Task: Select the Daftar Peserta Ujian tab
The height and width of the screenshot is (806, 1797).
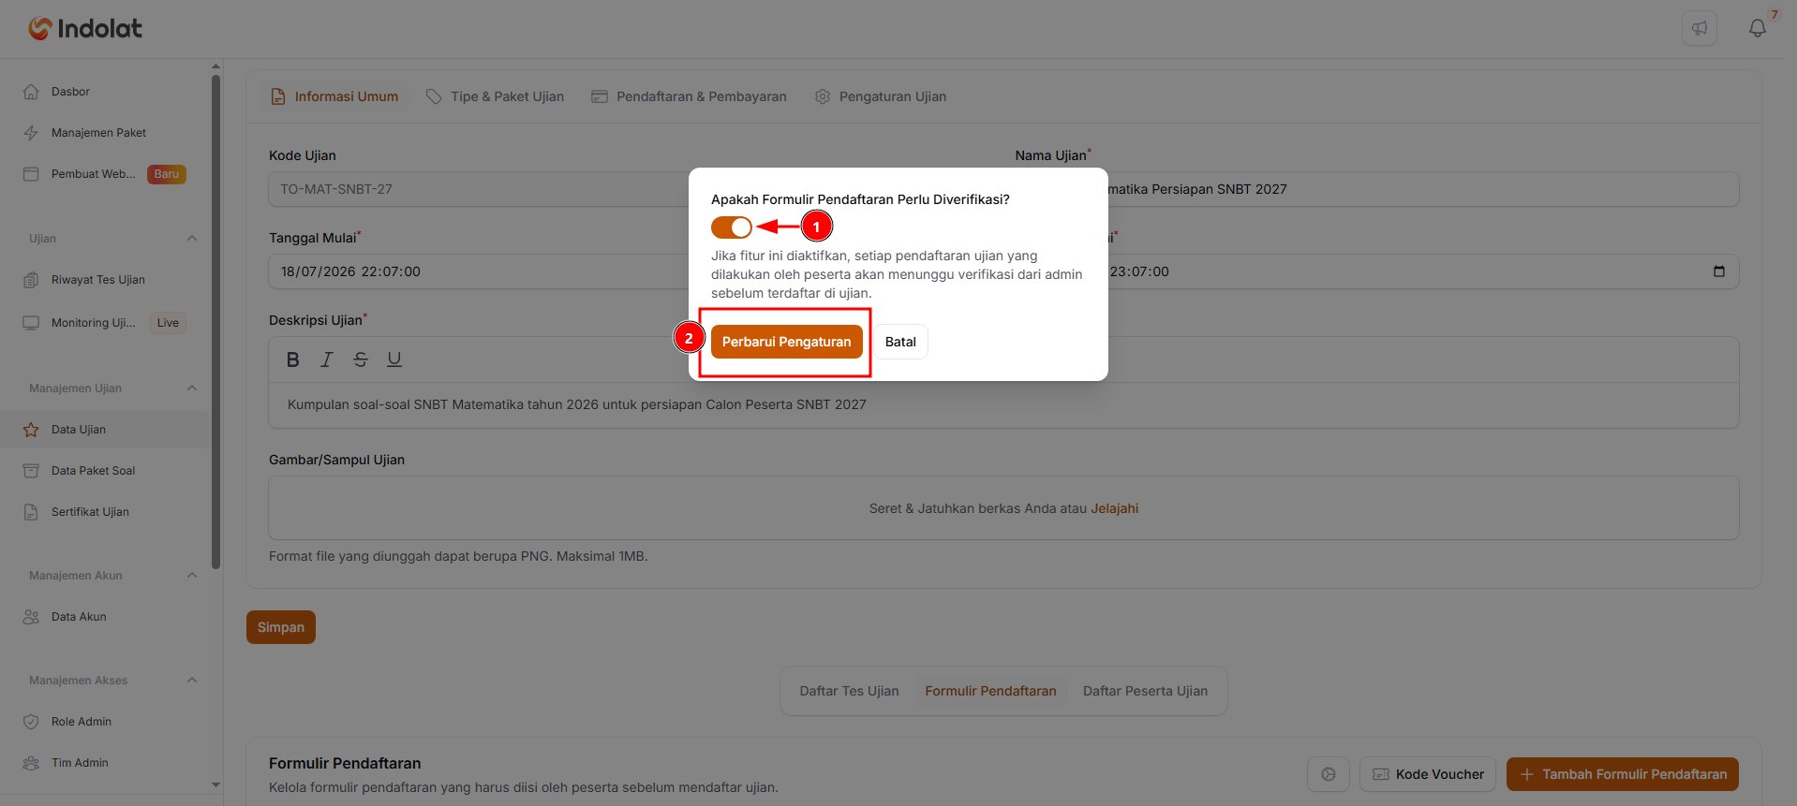Action: tap(1145, 691)
